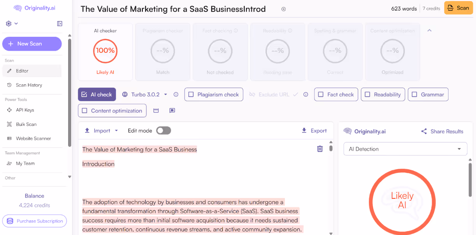Click the plus icon beside the title
The height and width of the screenshot is (235, 476).
click(283, 9)
